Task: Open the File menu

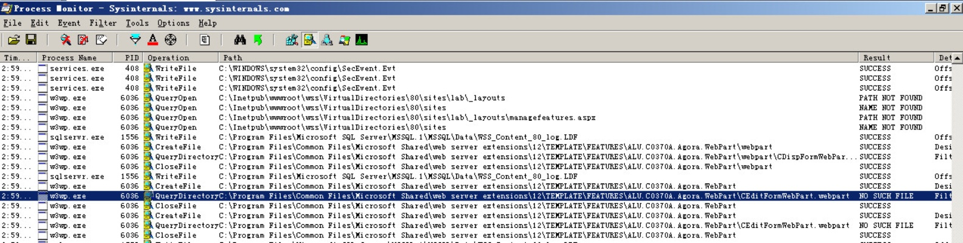Action: (12, 23)
